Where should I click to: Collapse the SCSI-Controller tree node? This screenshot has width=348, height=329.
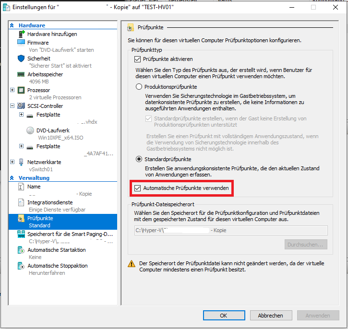[x=12, y=106]
